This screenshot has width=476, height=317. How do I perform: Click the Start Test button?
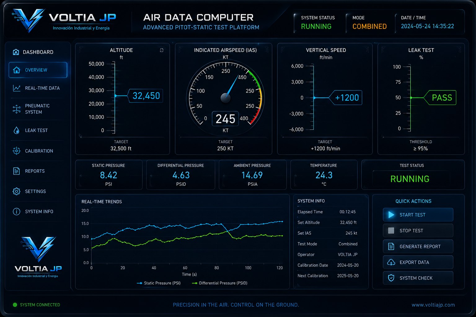pyautogui.click(x=418, y=215)
